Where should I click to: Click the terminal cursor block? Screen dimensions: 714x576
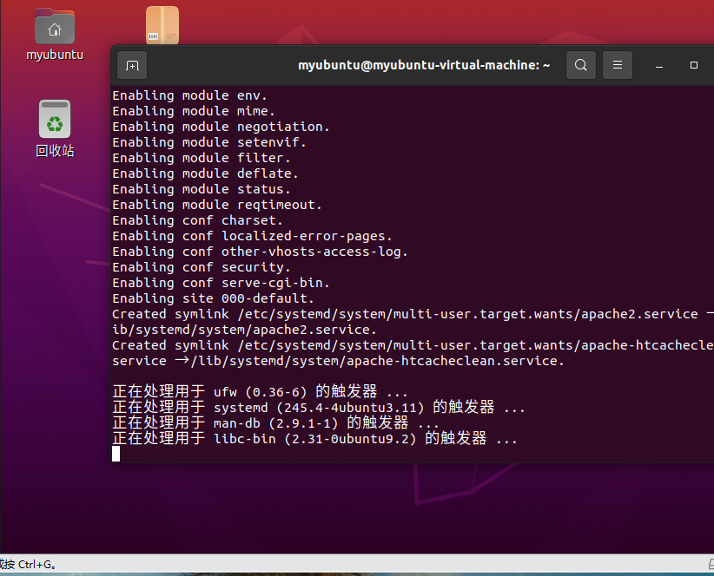[116, 454]
